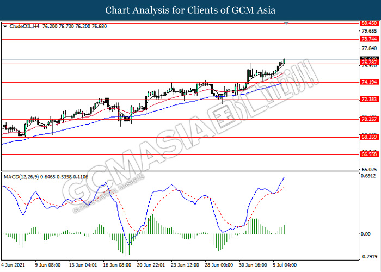Screen dimensions: 381x272
Task: Click the current price tag 76.680
Action: [x=369, y=59]
